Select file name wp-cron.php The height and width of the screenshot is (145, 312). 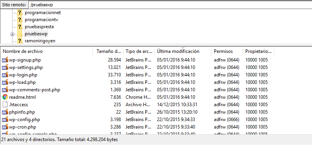click(22, 127)
